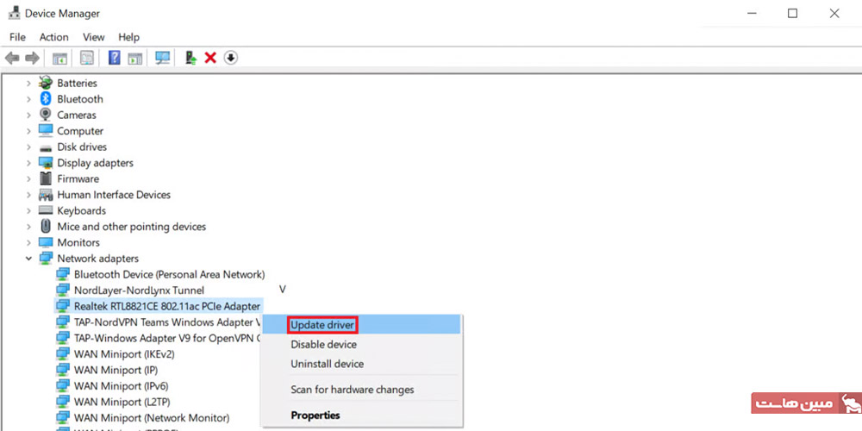Choose Properties in the context menu
862x431 pixels.
(360, 415)
